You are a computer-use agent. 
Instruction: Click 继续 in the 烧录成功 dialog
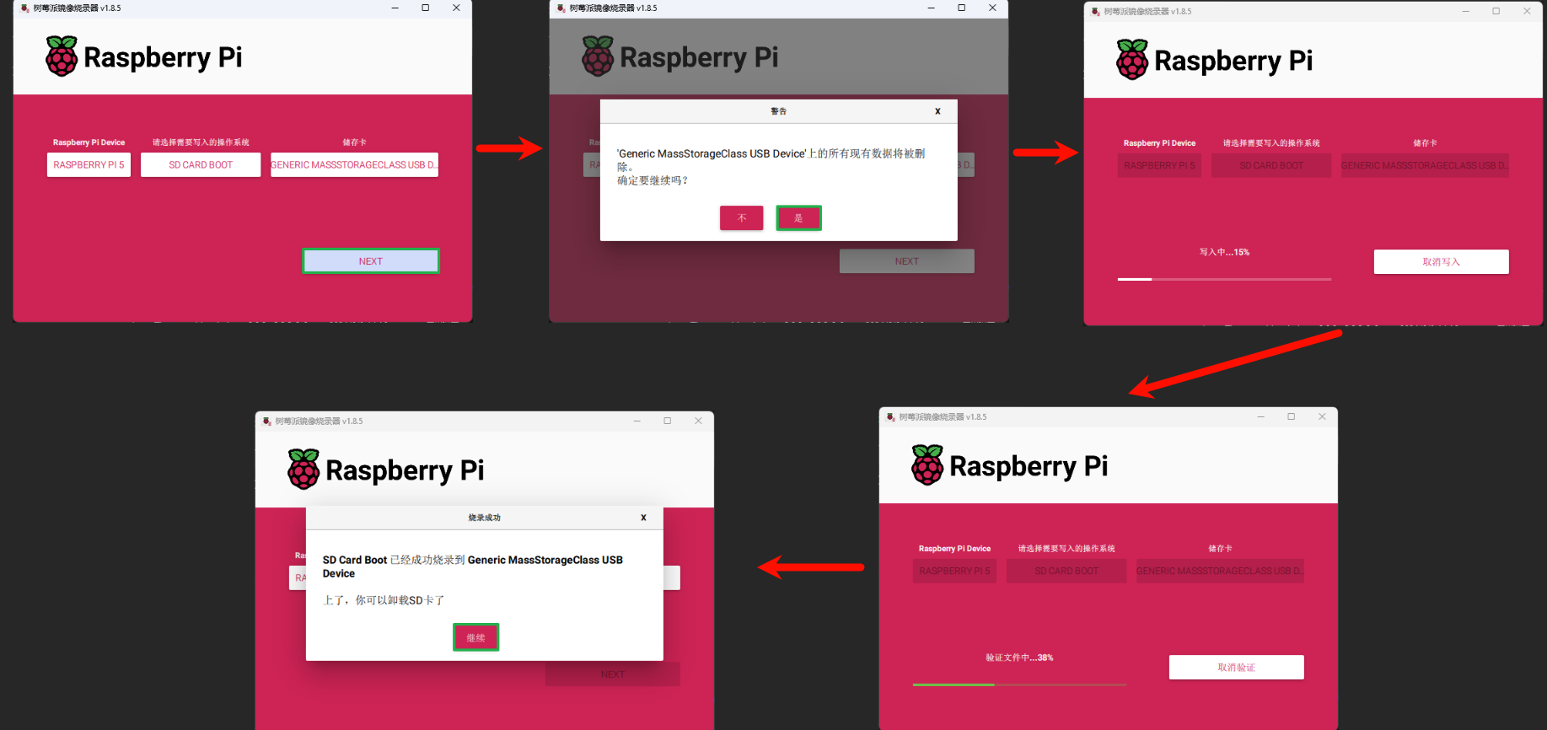pyautogui.click(x=476, y=638)
